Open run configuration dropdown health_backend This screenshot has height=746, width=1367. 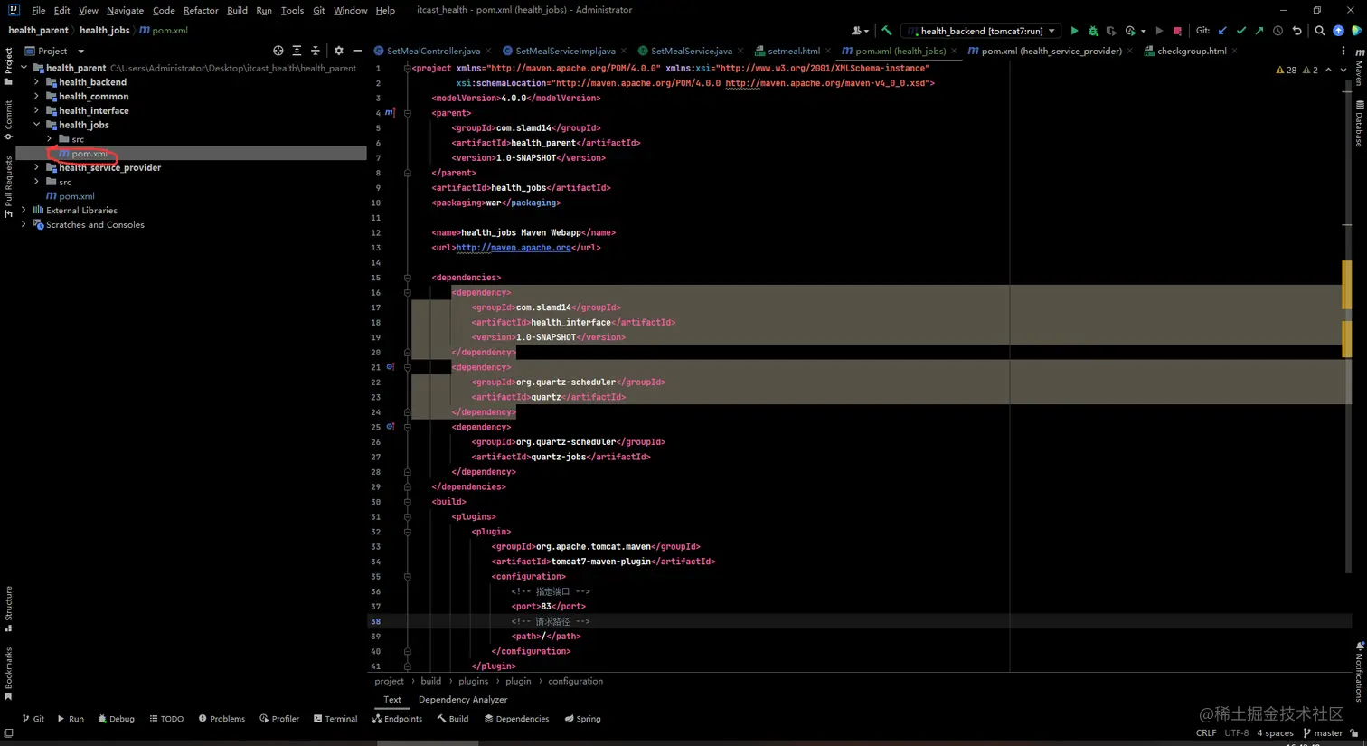click(x=982, y=31)
